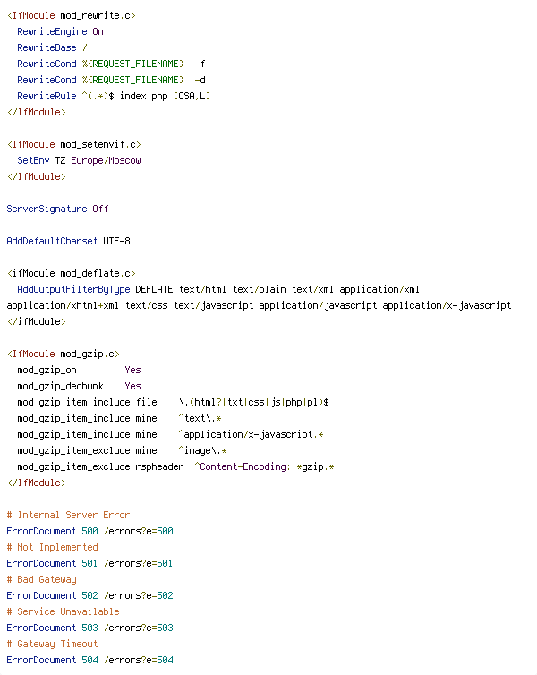Click the opening IfModule mod_rewrite.c tag
Screen dimensions: 537x675
pyautogui.click(x=72, y=15)
